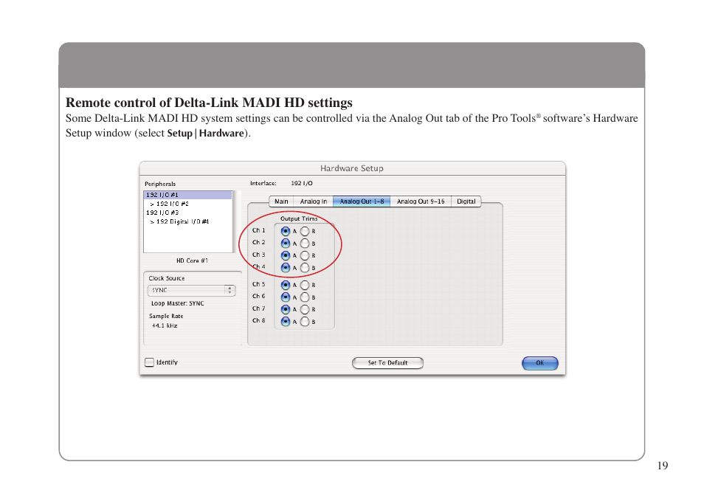This screenshot has width=704, height=504.
Task: Switch to the Digital tab
Action: tap(466, 201)
